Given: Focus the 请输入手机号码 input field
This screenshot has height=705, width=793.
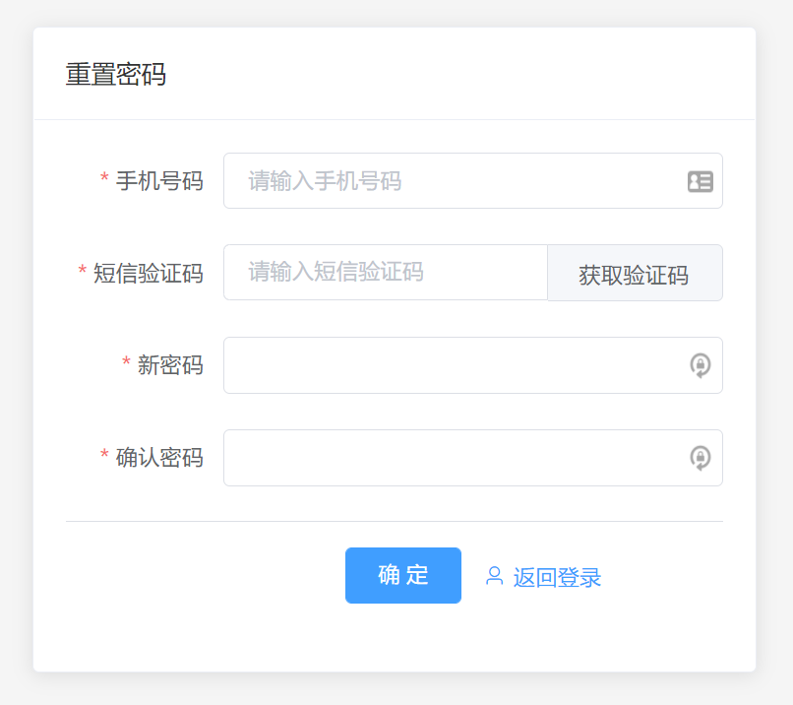Looking at the screenshot, I should point(453,181).
